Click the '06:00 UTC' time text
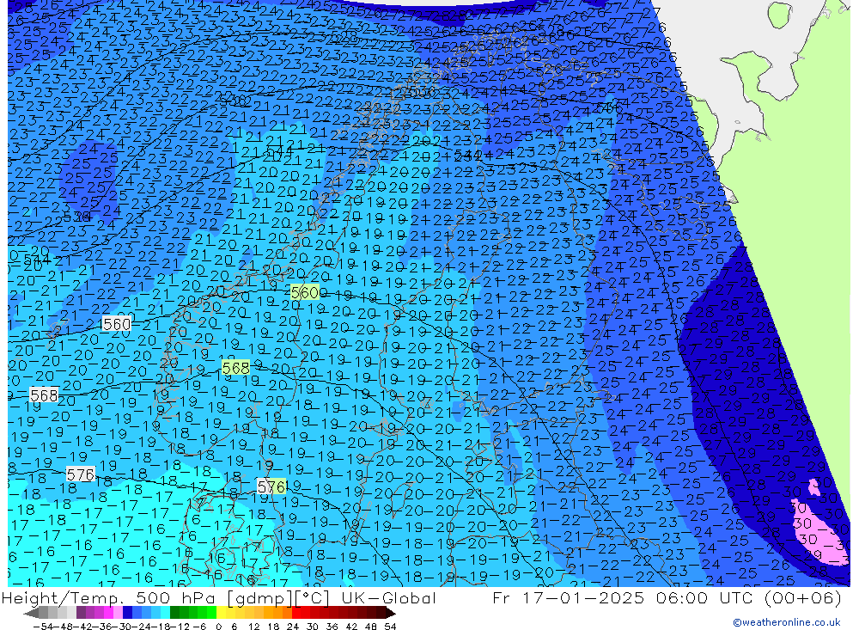The height and width of the screenshot is (630, 859). click(705, 597)
